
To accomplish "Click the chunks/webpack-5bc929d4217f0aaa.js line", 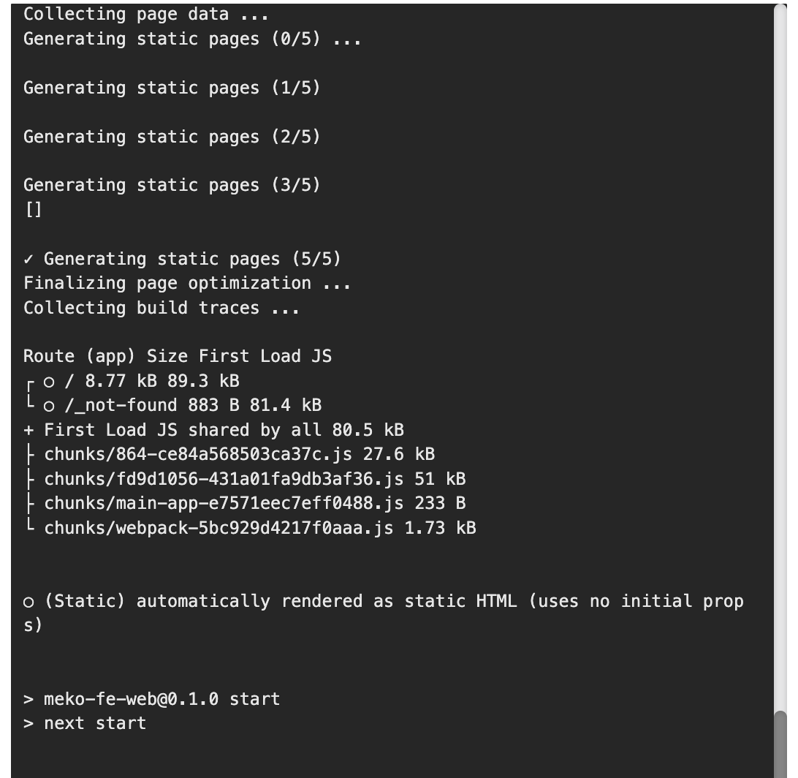I will [259, 527].
